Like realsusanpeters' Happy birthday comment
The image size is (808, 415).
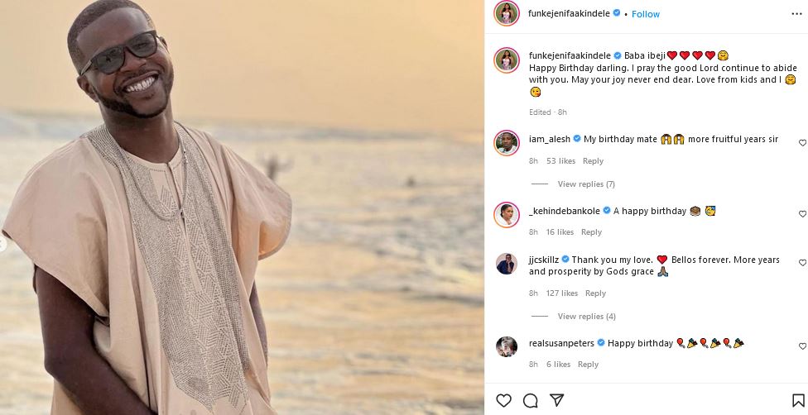coord(802,346)
